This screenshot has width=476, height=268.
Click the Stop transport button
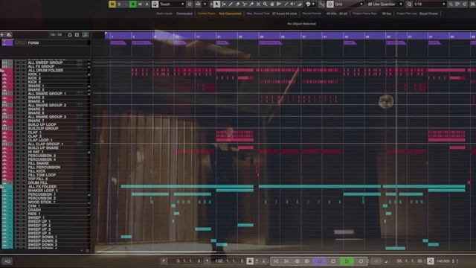pyautogui.click(x=333, y=261)
